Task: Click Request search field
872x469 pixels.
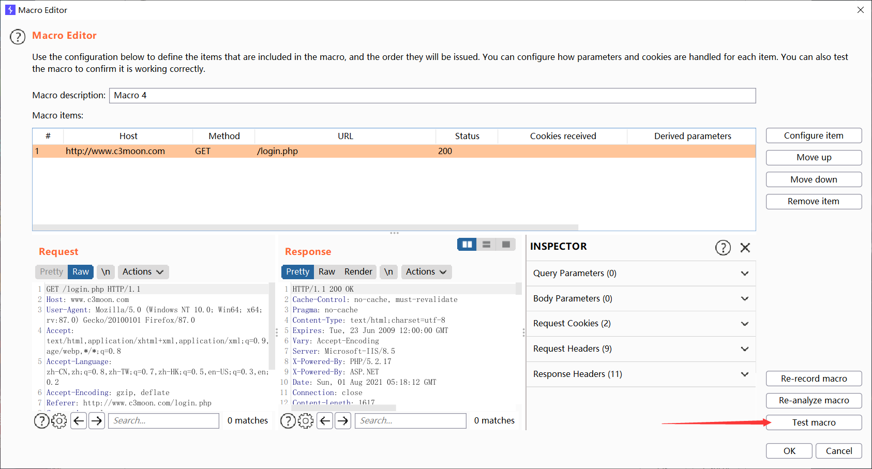Action: point(163,421)
